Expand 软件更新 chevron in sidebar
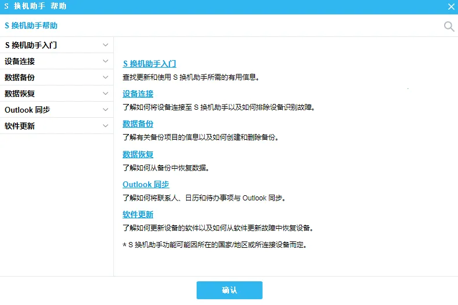 point(105,126)
